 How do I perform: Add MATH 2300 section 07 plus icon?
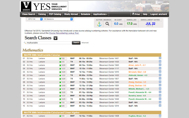pyautogui.click(x=160, y=78)
